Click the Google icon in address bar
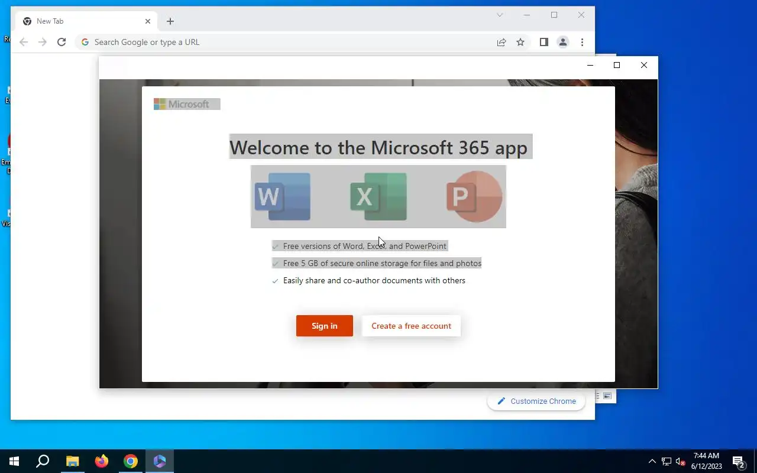 click(x=85, y=42)
